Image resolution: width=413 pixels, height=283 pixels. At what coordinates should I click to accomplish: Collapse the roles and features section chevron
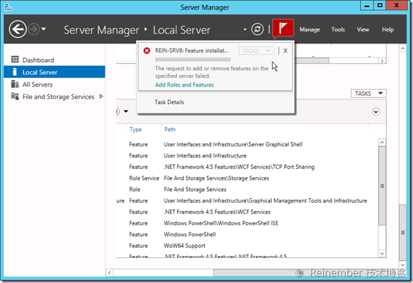pos(376,111)
